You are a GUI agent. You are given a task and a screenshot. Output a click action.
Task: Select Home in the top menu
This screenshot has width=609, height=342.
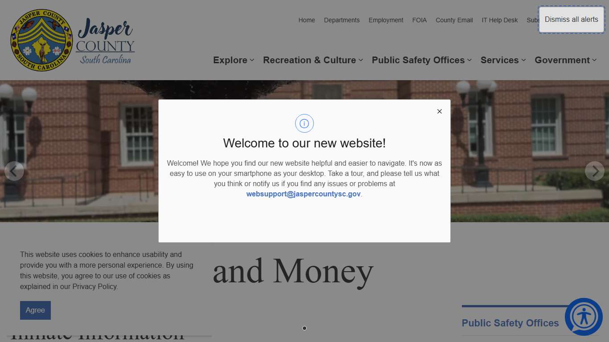(x=307, y=20)
